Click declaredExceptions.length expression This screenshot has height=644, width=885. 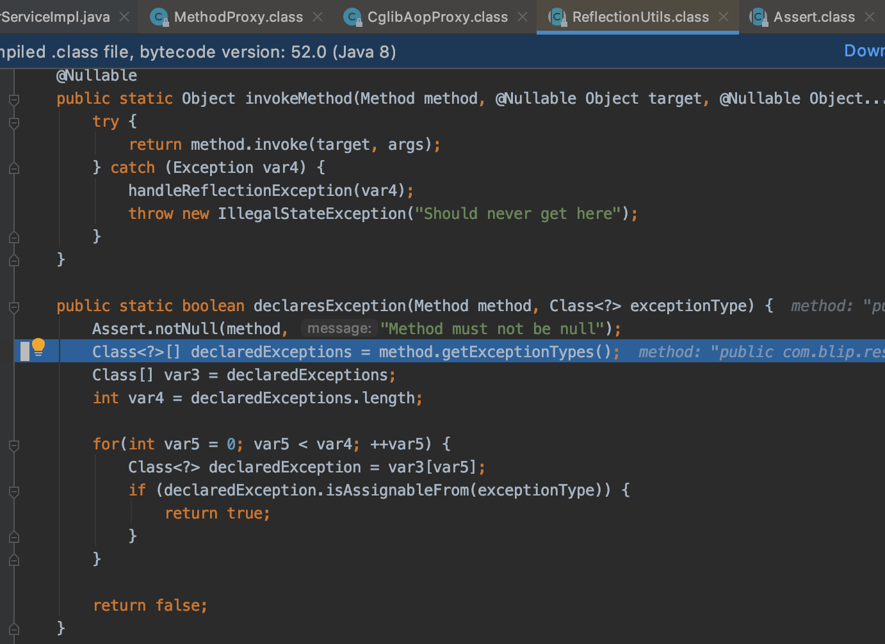point(303,398)
